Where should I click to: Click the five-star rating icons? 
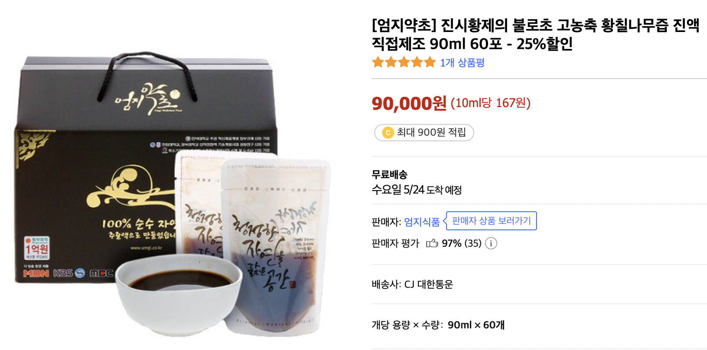pyautogui.click(x=404, y=62)
